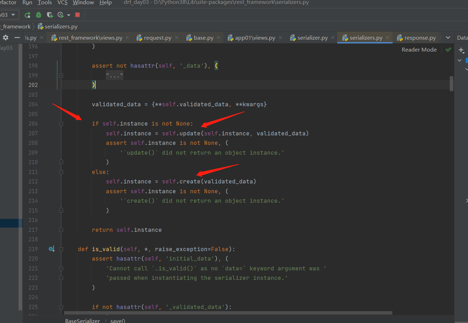
Task: Click the Database tool window title
Action: coord(462,38)
